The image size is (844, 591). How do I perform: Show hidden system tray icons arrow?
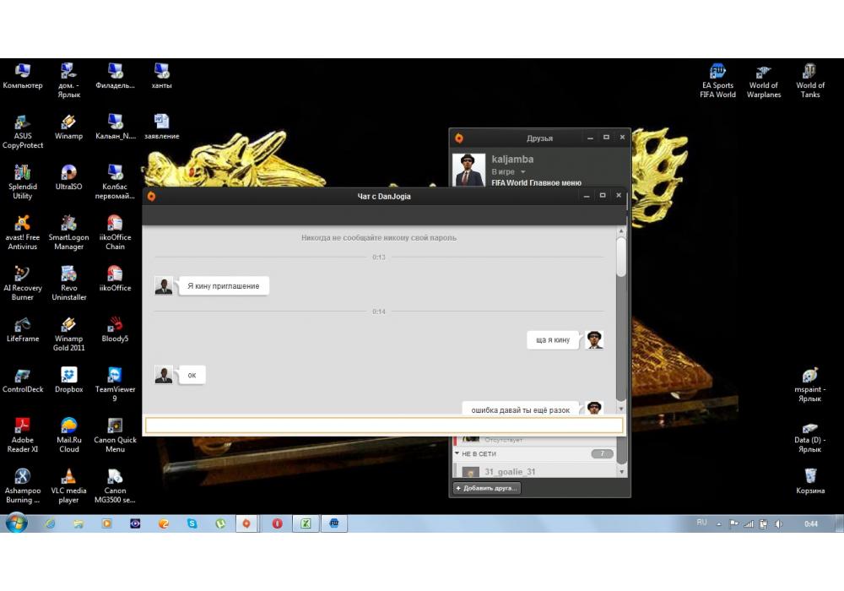pos(719,524)
